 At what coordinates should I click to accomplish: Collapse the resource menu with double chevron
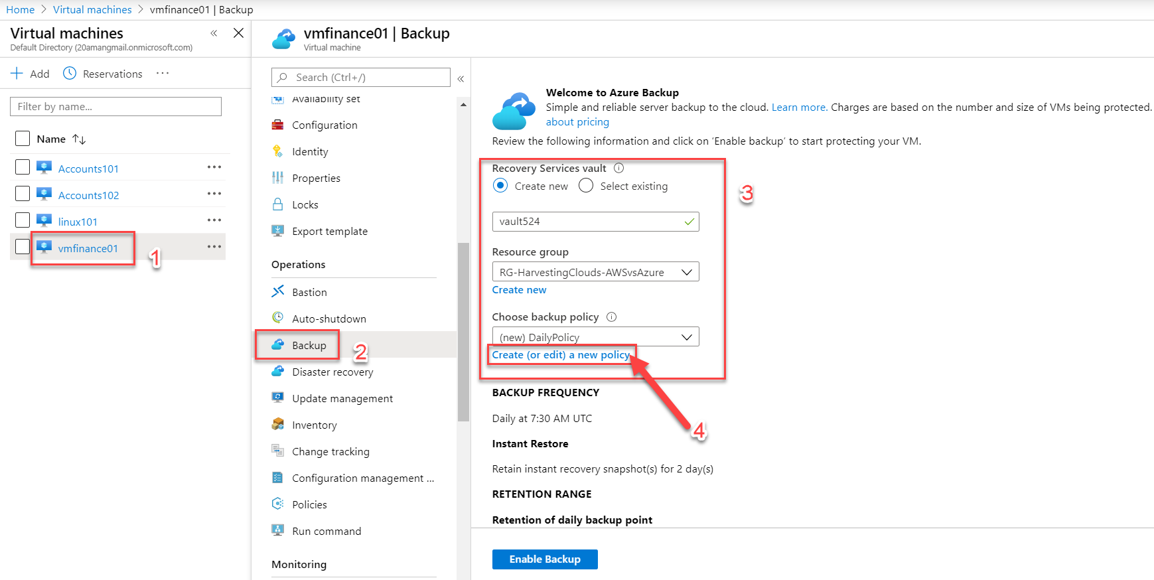(x=461, y=78)
